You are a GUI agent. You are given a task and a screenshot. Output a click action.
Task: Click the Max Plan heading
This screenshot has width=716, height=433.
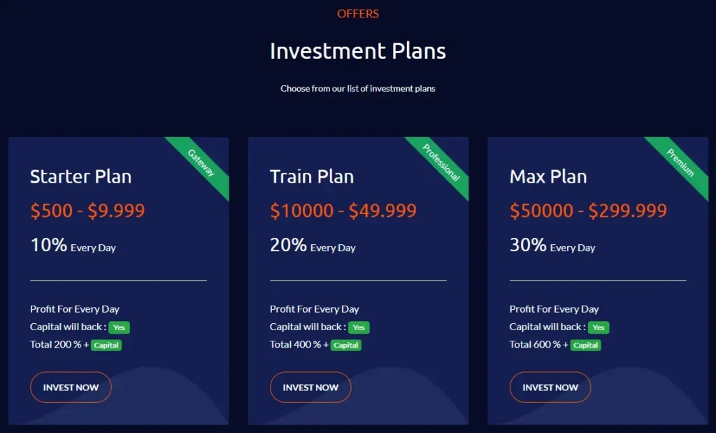click(548, 177)
